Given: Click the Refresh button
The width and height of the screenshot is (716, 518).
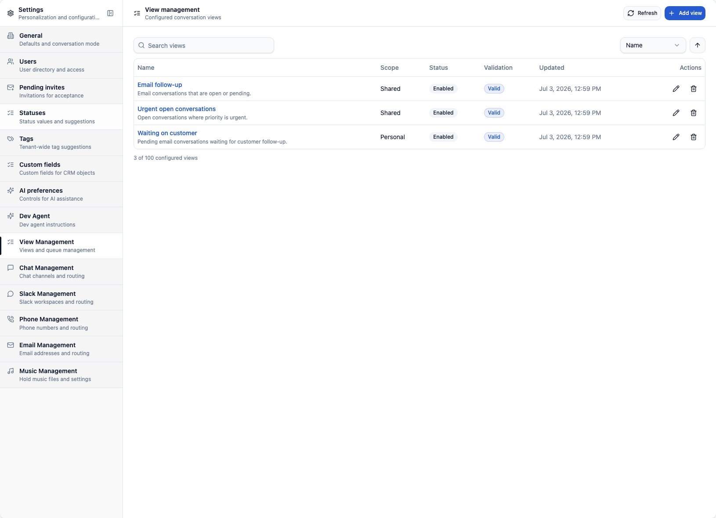Looking at the screenshot, I should pyautogui.click(x=642, y=13).
